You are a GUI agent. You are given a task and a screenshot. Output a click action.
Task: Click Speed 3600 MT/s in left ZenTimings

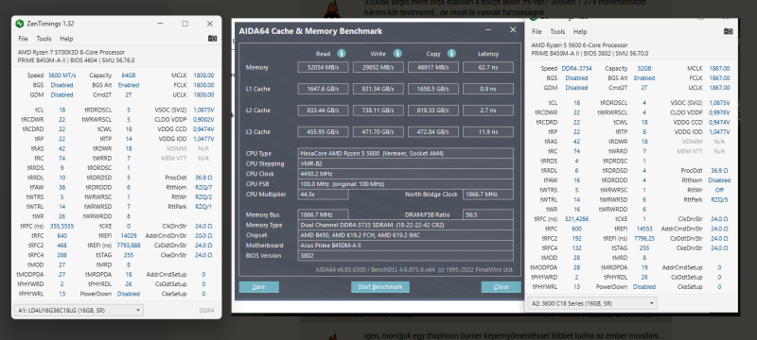[62, 76]
